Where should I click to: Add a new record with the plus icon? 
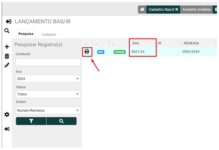click(x=7, y=47)
